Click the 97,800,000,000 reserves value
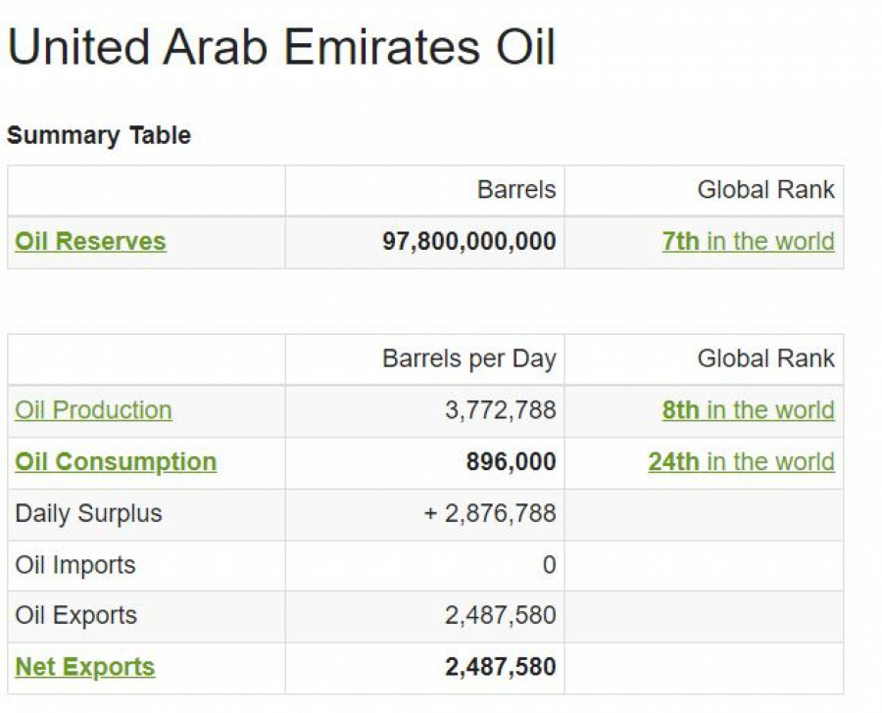 coord(468,242)
